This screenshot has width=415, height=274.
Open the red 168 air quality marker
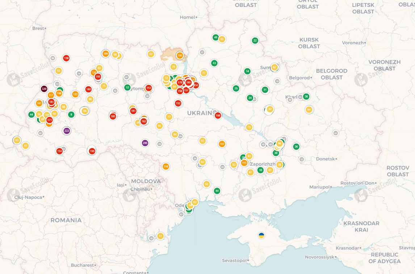pos(218,116)
